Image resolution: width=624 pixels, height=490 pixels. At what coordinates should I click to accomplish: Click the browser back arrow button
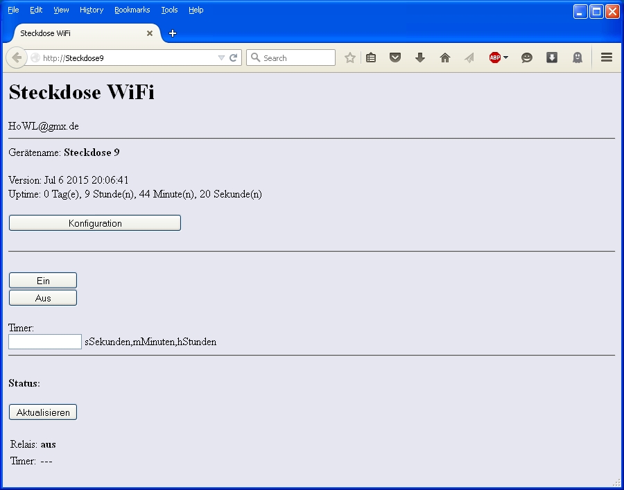[16, 58]
